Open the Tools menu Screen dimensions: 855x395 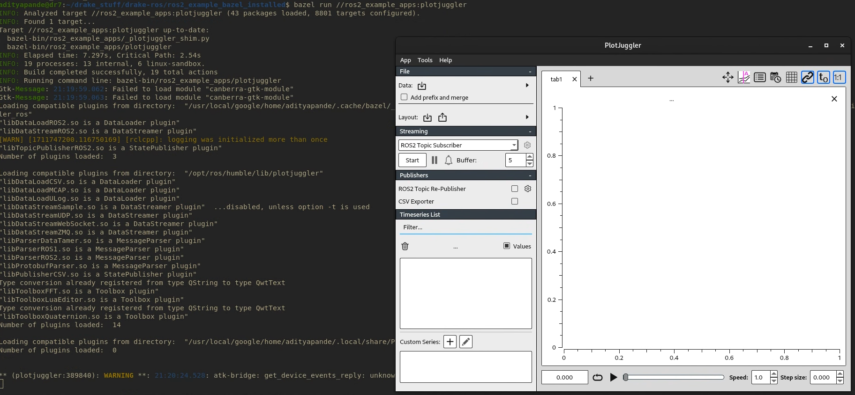tap(425, 60)
